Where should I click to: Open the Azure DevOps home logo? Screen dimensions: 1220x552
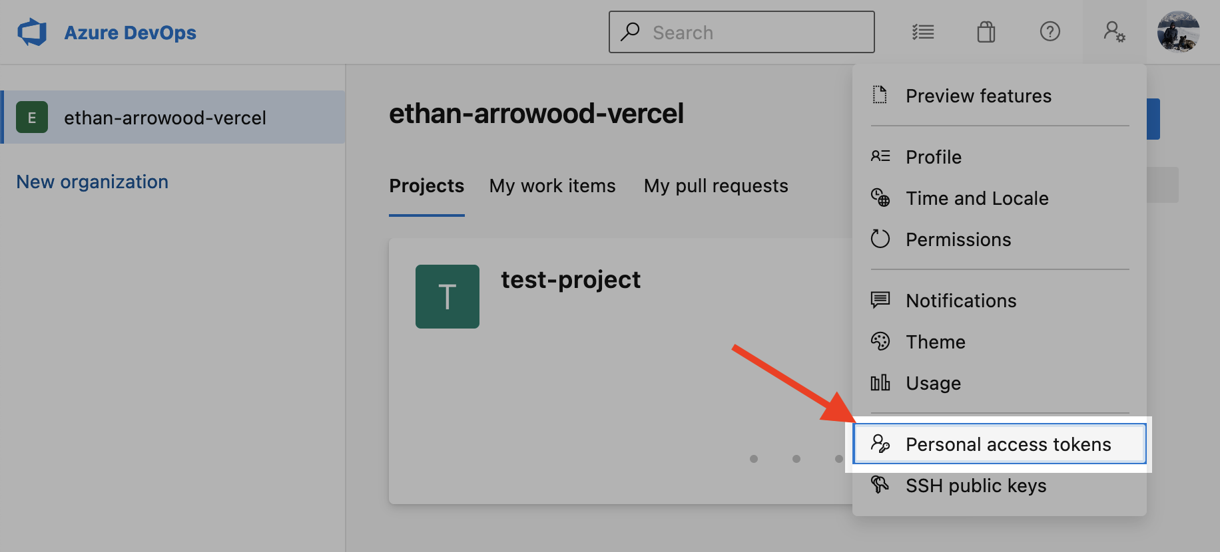pos(32,31)
